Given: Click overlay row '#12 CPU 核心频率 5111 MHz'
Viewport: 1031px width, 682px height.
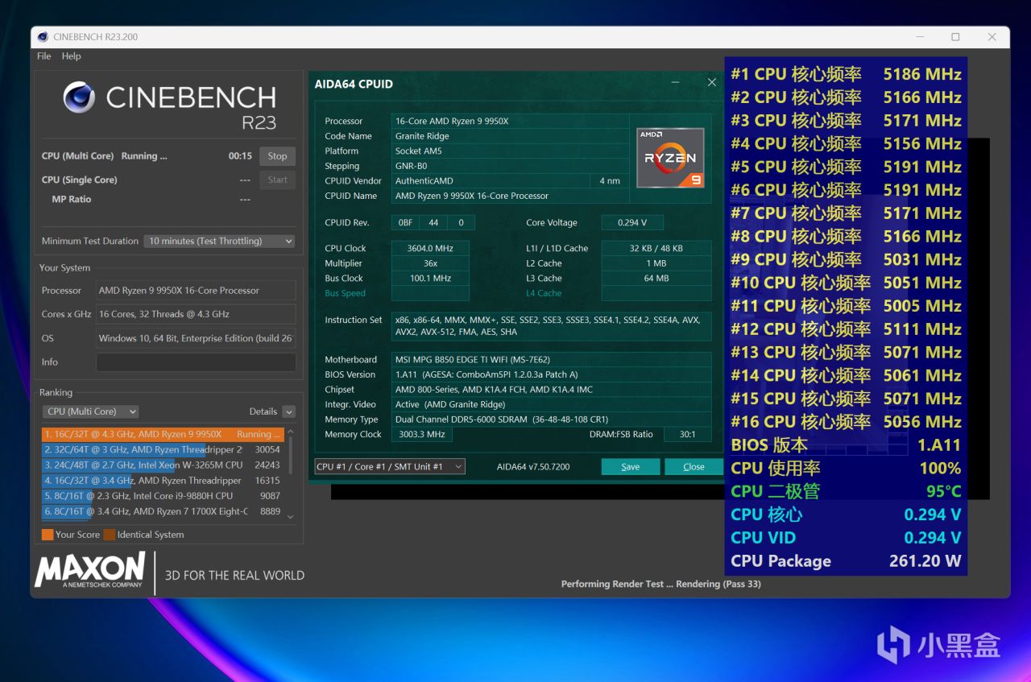Looking at the screenshot, I should [846, 329].
